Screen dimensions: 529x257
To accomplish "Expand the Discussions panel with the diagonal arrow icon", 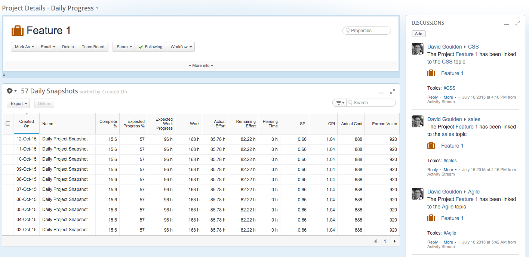I will 518,23.
